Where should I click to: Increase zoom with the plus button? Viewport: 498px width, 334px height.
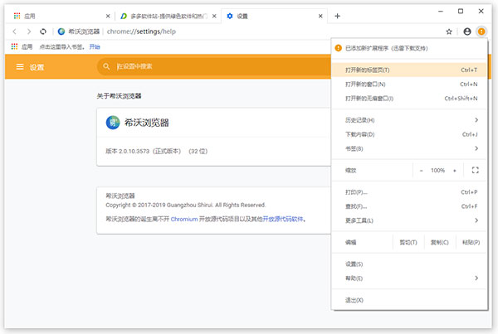[454, 170]
